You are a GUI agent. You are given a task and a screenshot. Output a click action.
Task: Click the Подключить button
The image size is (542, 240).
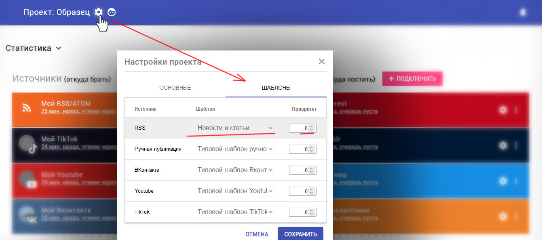click(x=412, y=79)
